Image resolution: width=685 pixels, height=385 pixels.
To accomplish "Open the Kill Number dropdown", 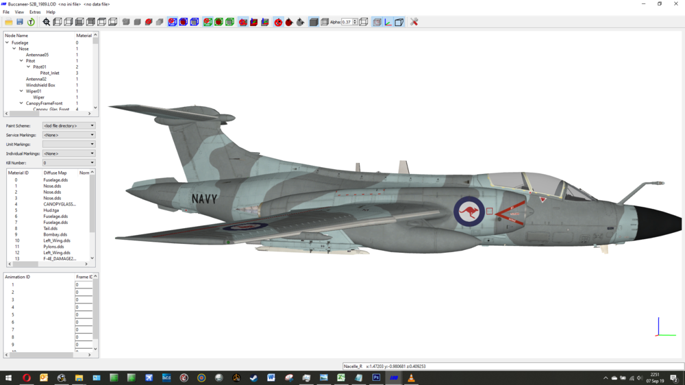I will [68, 162].
